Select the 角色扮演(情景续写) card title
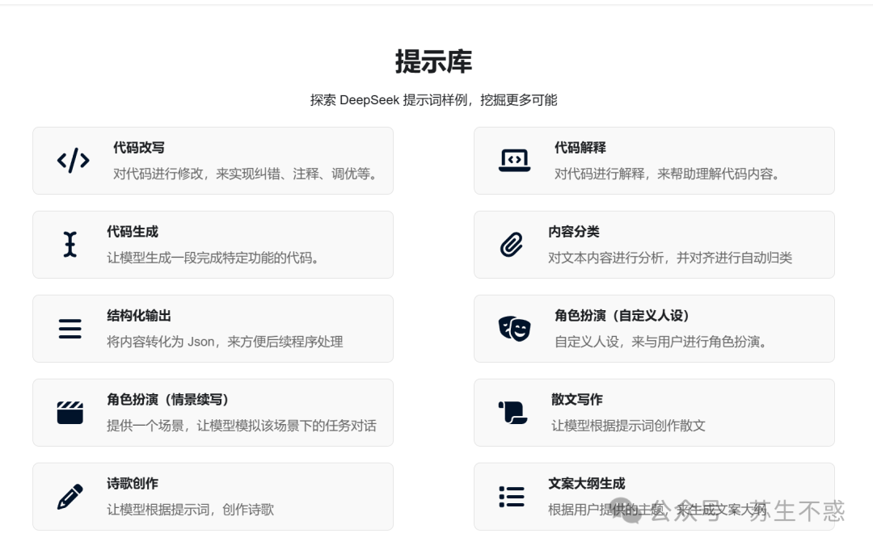Image resolution: width=873 pixels, height=546 pixels. click(167, 400)
